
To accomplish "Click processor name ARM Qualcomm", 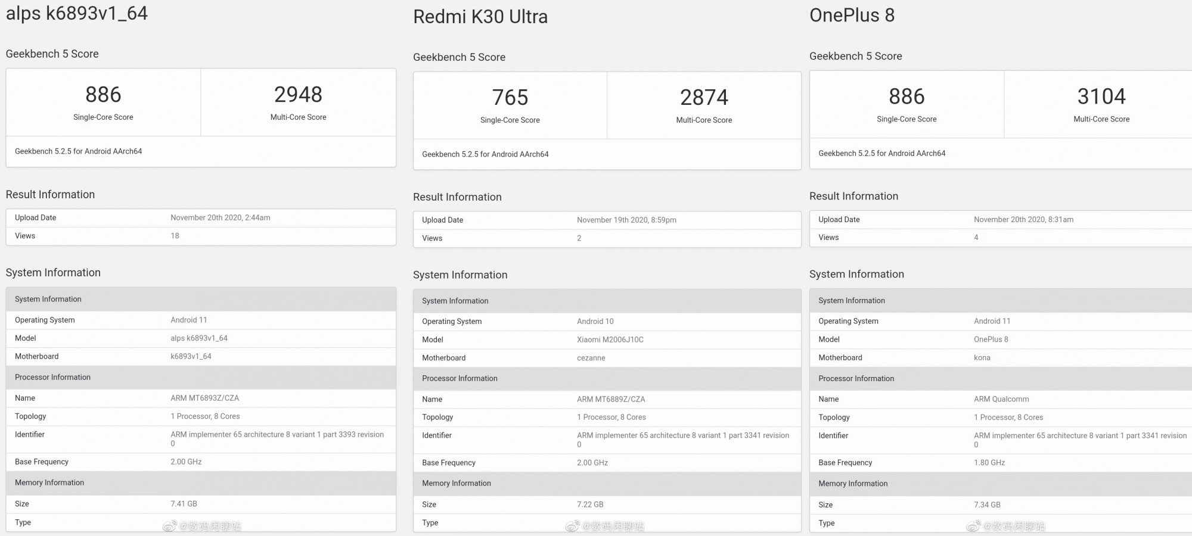I will [x=1001, y=400].
